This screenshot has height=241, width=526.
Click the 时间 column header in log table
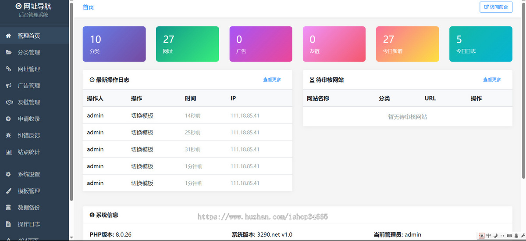click(x=190, y=98)
